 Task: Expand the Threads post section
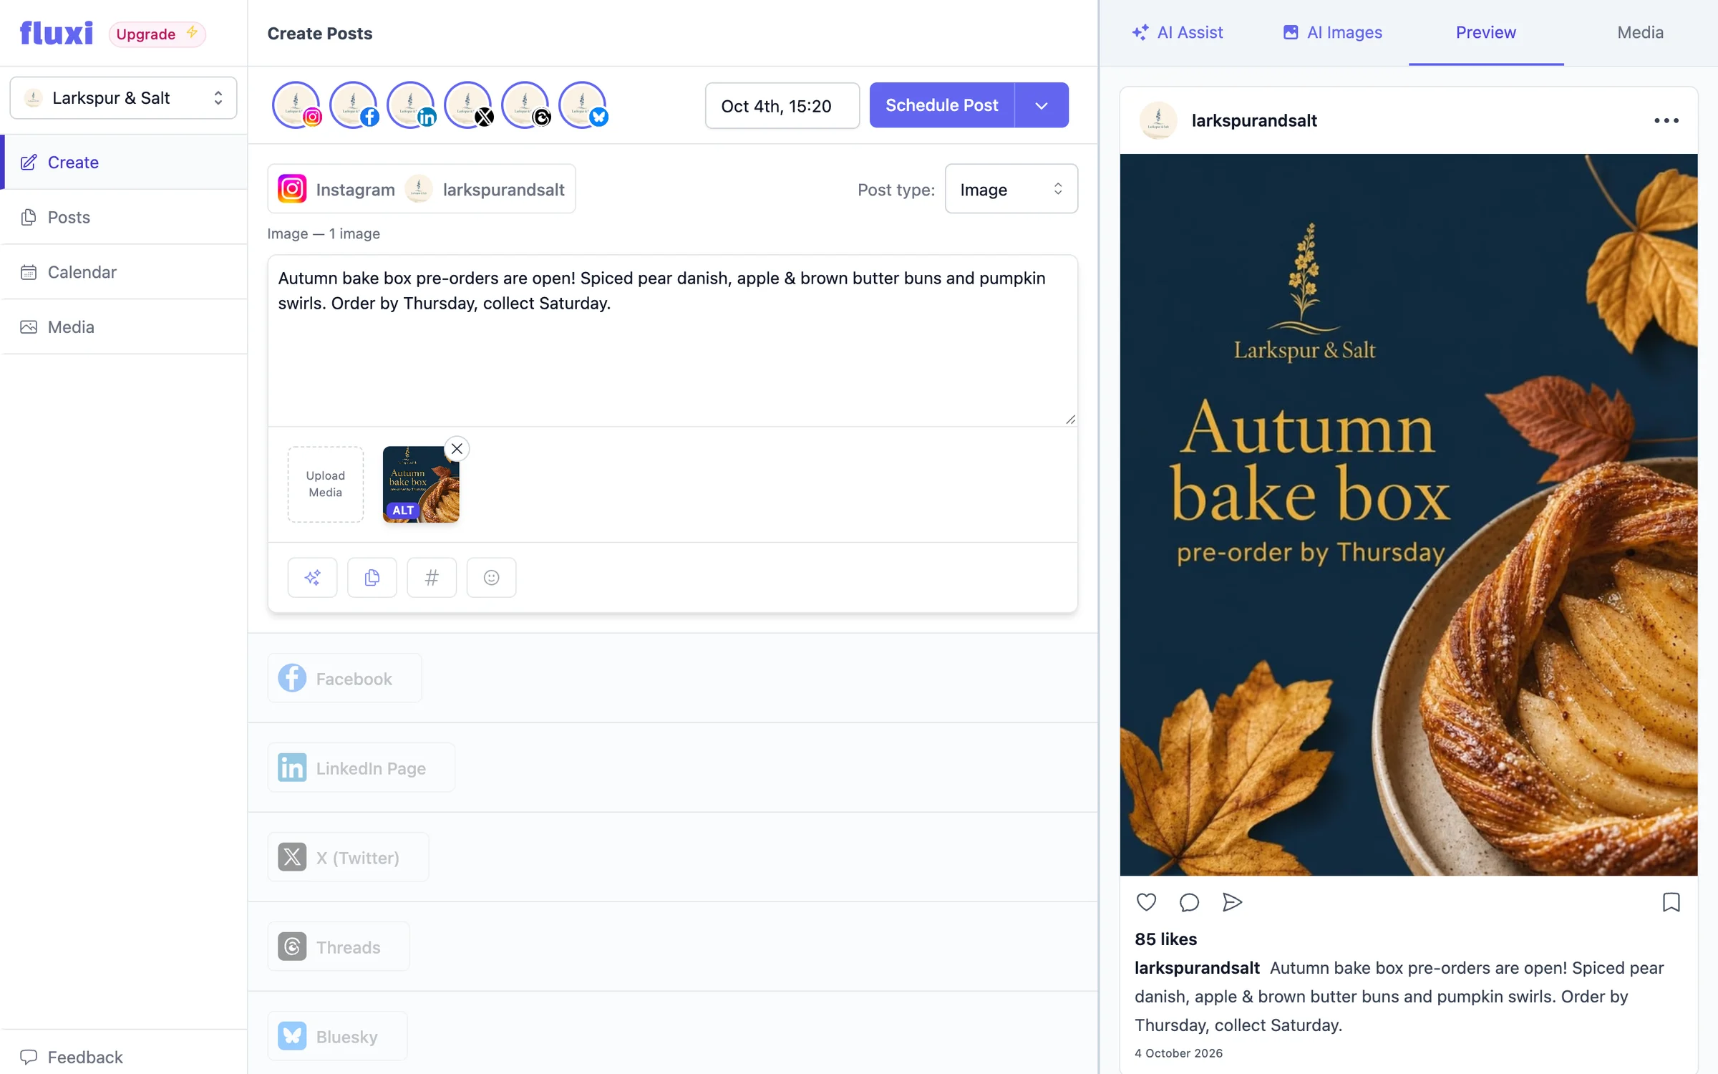point(339,947)
